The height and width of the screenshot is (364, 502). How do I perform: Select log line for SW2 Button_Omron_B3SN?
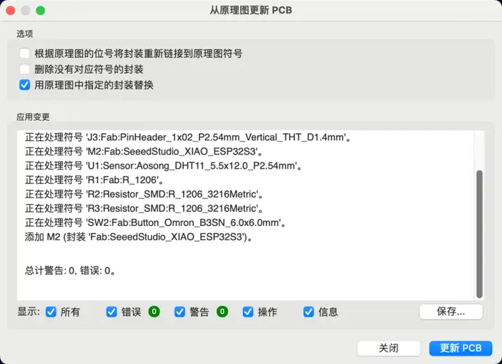(x=155, y=222)
